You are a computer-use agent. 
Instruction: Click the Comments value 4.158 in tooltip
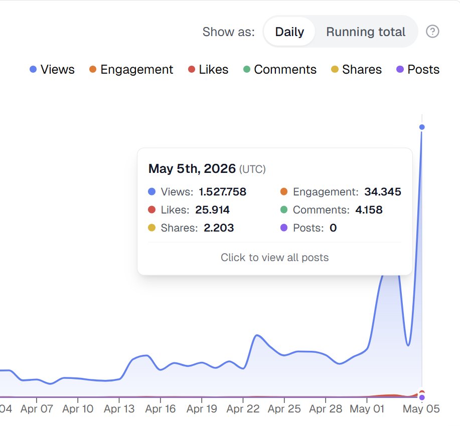tap(369, 210)
